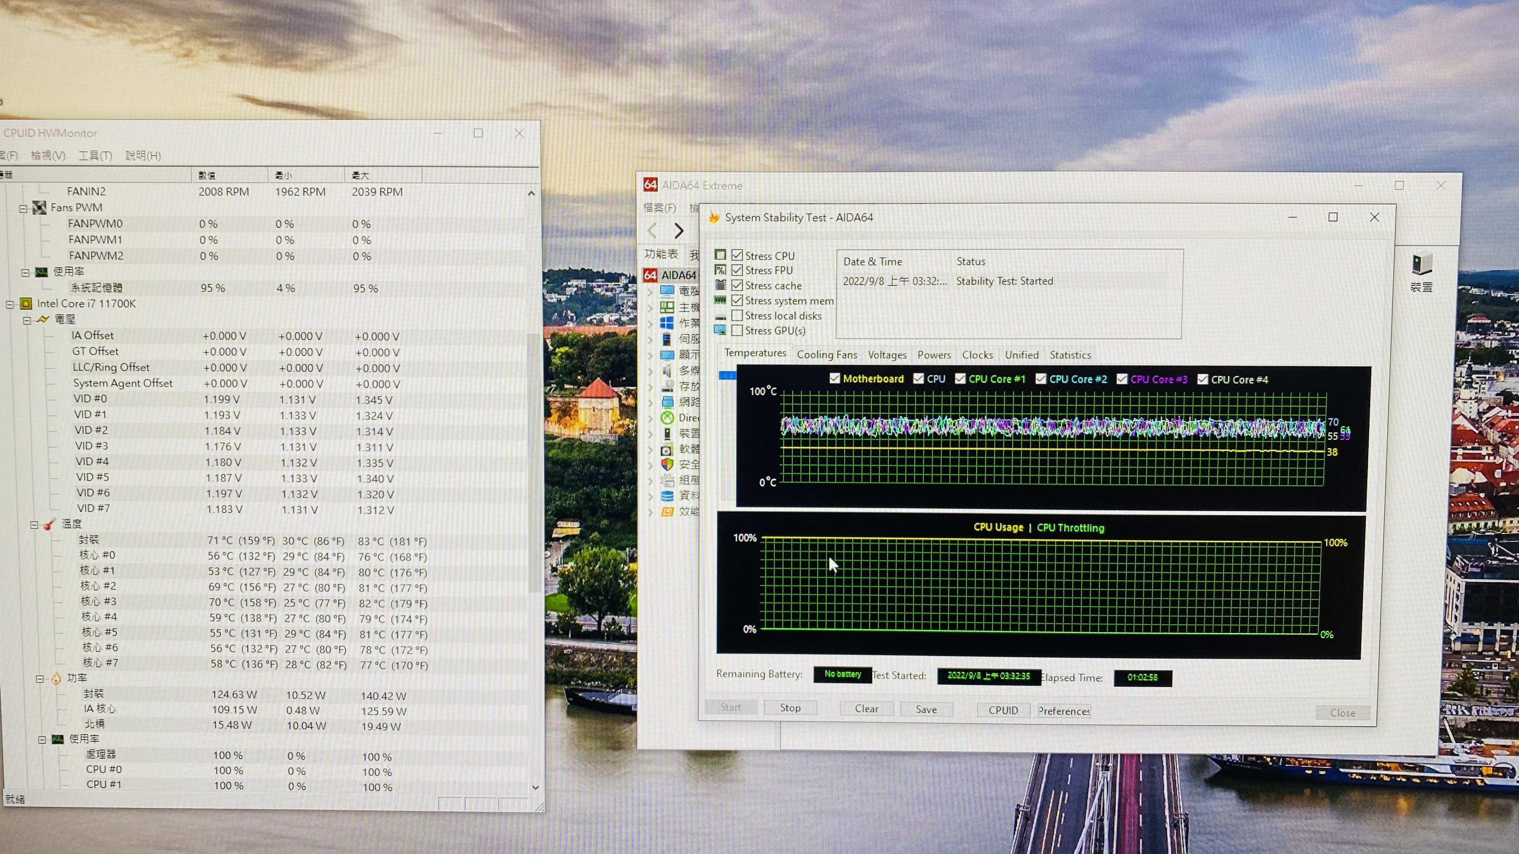Collapse the CPU utilization section at bottom
1519x854 pixels.
pos(42,740)
